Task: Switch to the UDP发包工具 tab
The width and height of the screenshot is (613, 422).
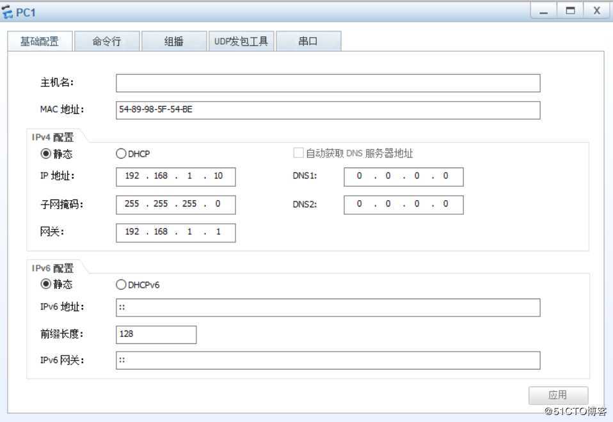Action: (x=241, y=41)
